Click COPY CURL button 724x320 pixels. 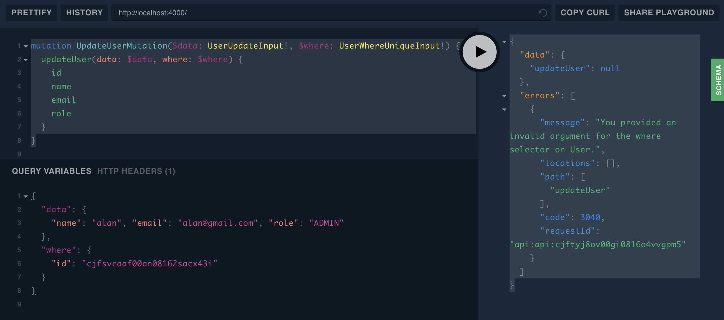585,13
